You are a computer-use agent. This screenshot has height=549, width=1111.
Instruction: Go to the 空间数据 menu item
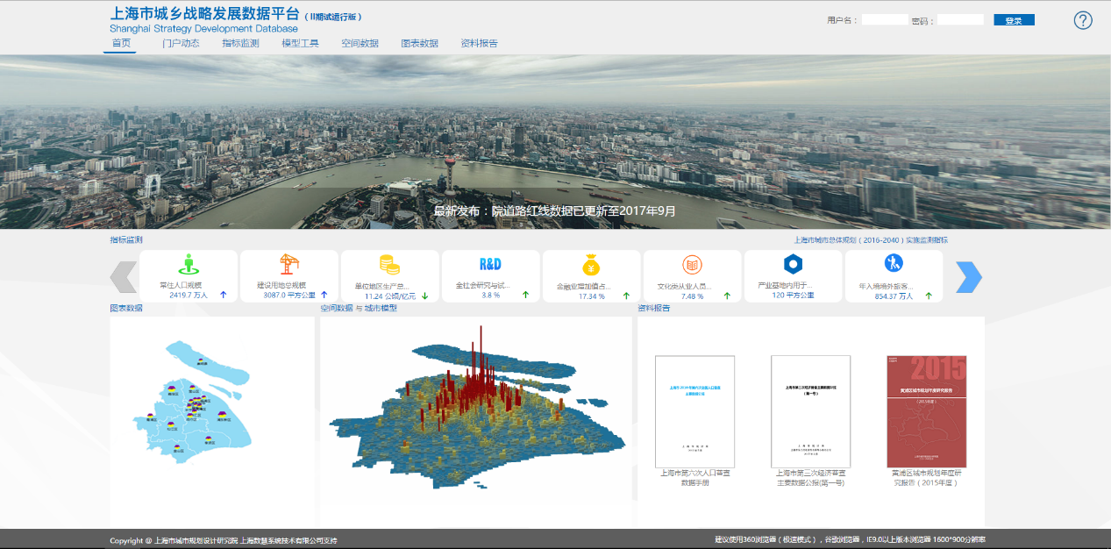360,43
